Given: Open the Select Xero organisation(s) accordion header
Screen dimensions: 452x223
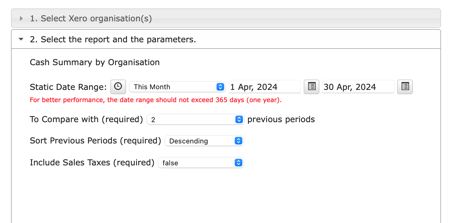Looking at the screenshot, I should click(226, 18).
